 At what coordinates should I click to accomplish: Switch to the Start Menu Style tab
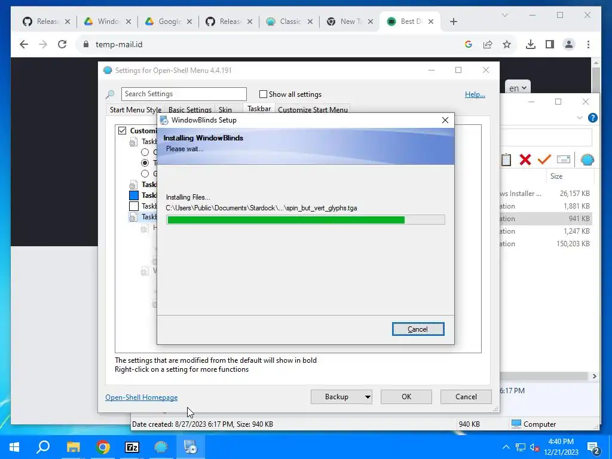[136, 110]
